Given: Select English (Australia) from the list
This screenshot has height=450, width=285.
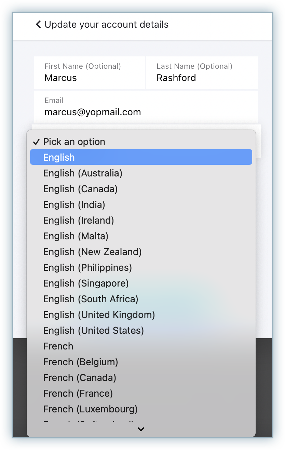Looking at the screenshot, I should [x=83, y=173].
